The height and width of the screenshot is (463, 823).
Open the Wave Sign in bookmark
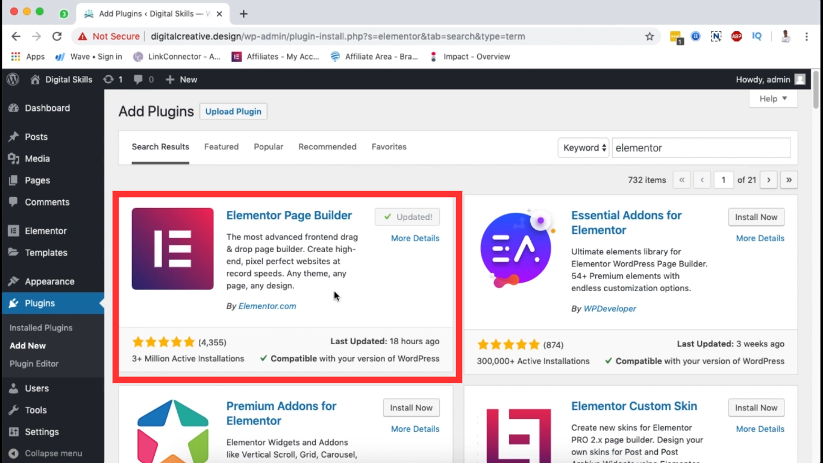[x=89, y=57]
